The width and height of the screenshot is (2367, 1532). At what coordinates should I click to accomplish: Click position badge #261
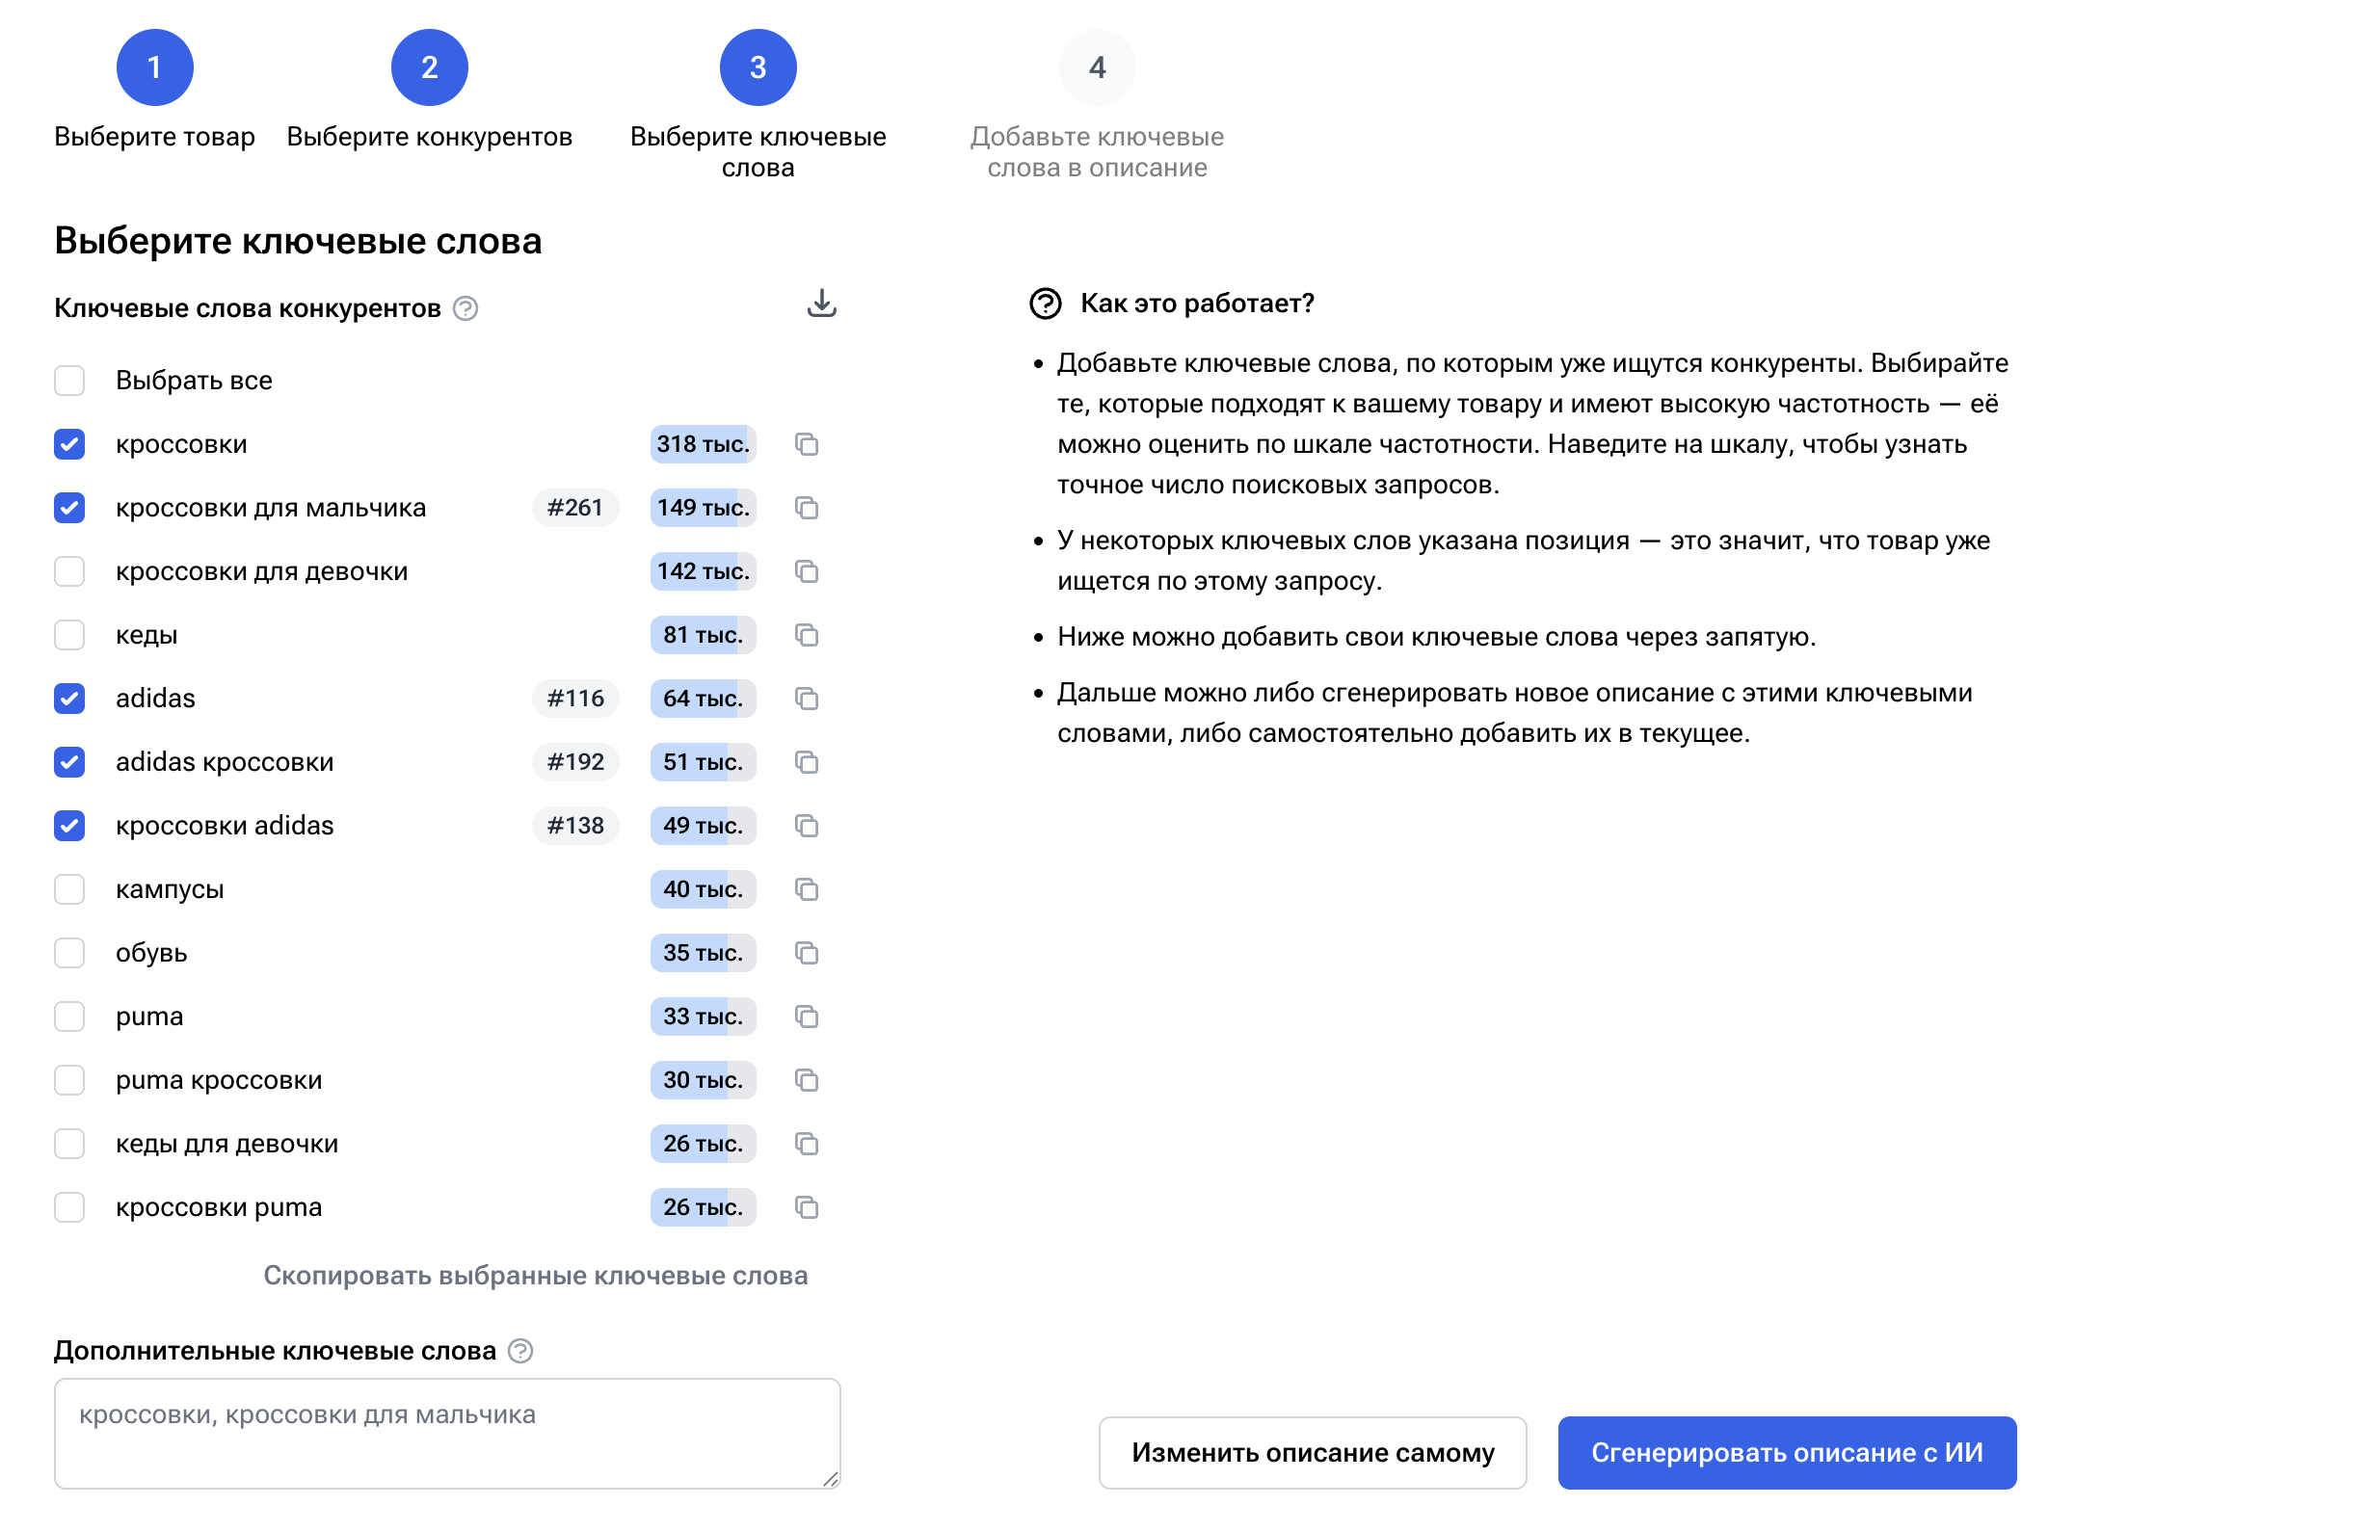point(574,508)
